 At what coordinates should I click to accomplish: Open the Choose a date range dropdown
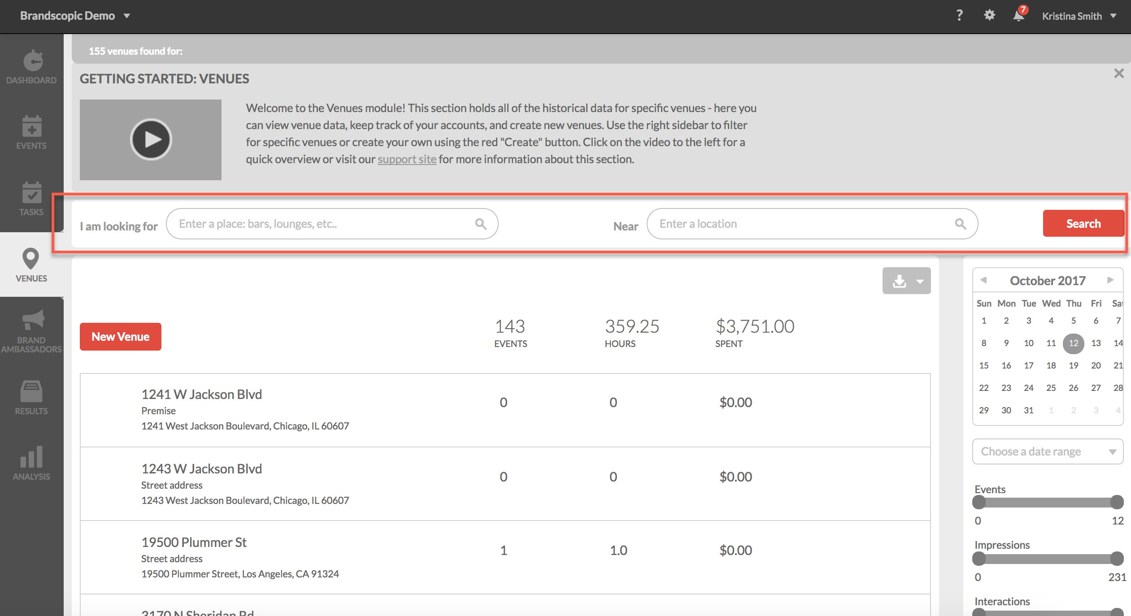(x=1048, y=451)
